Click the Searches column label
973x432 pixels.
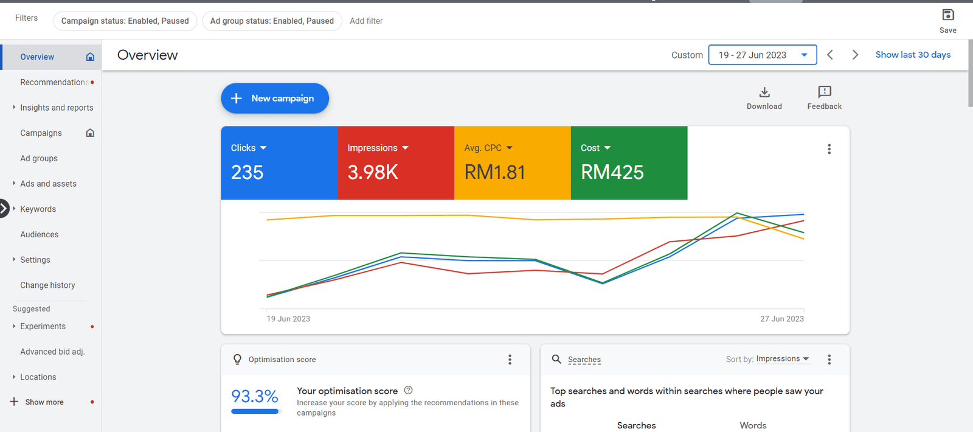637,425
